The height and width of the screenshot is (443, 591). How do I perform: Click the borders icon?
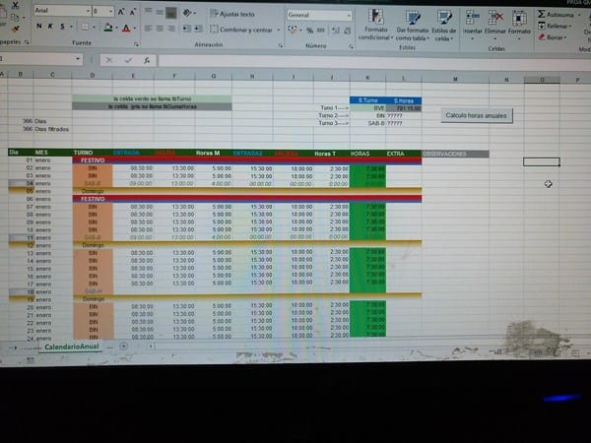pos(85,28)
